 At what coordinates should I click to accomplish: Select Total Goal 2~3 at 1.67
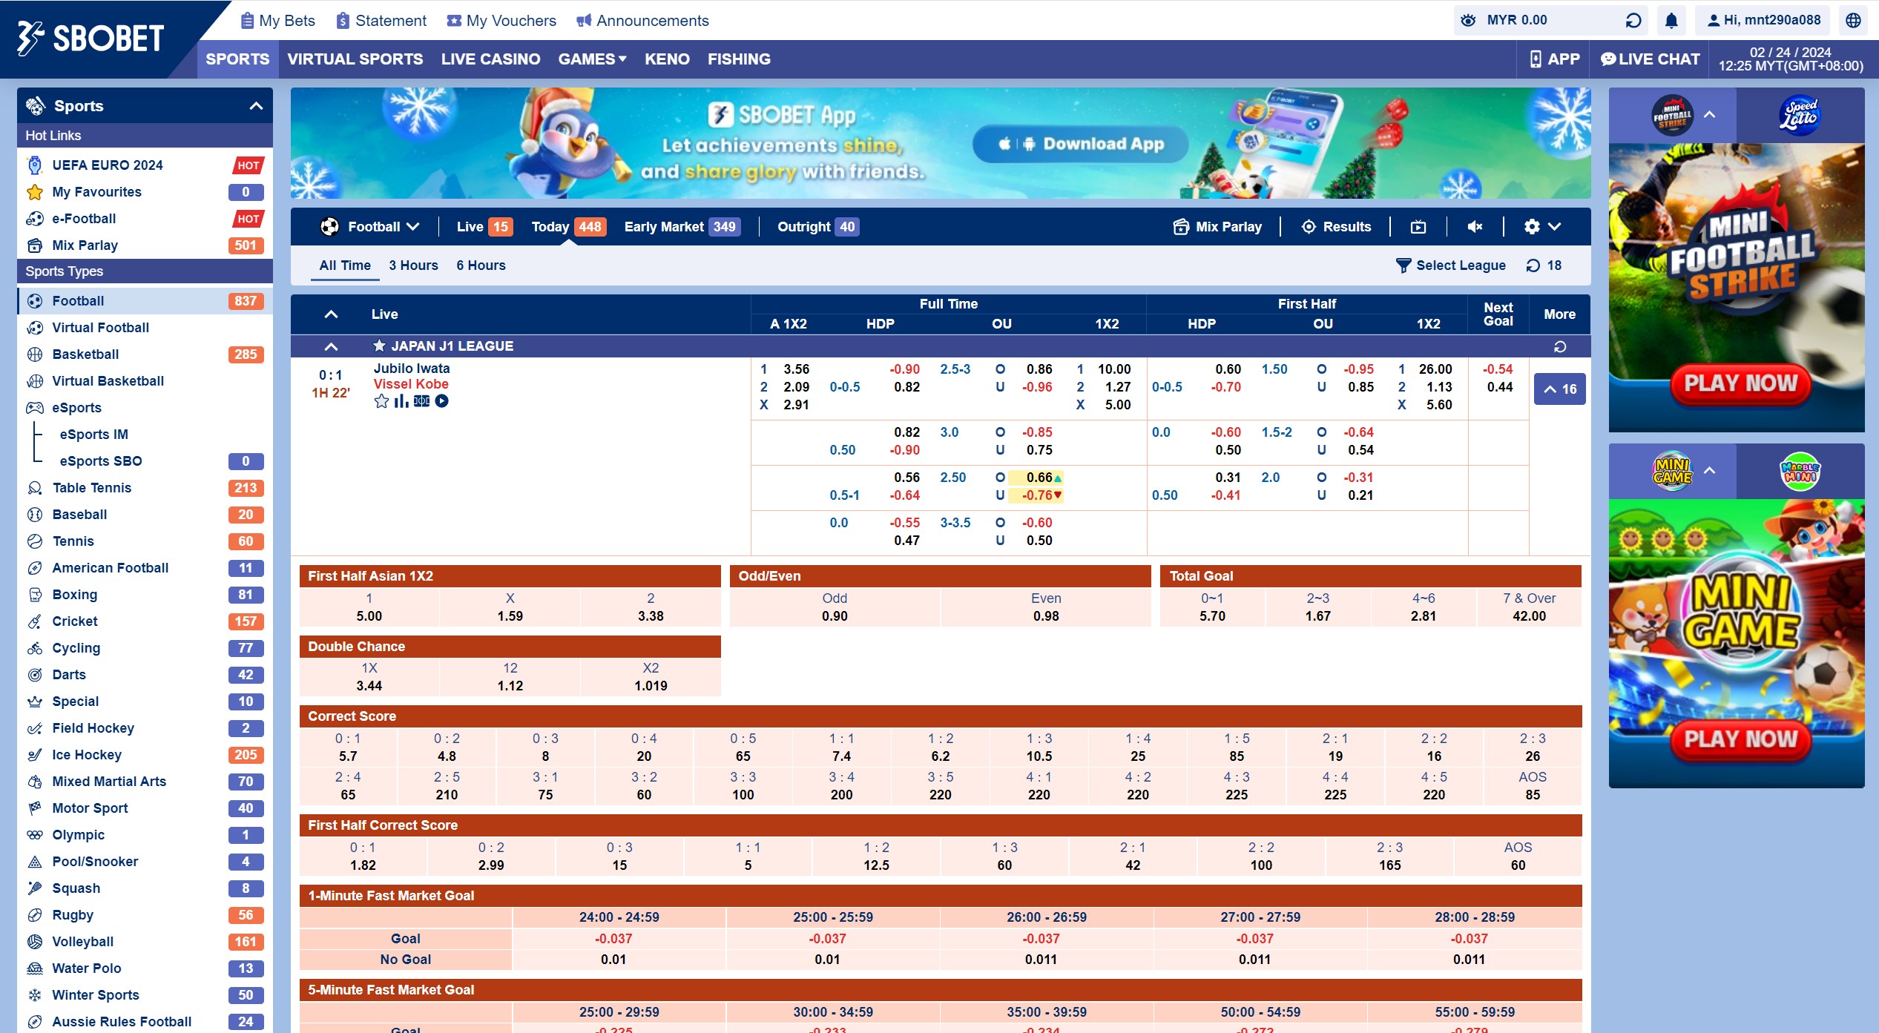point(1317,607)
